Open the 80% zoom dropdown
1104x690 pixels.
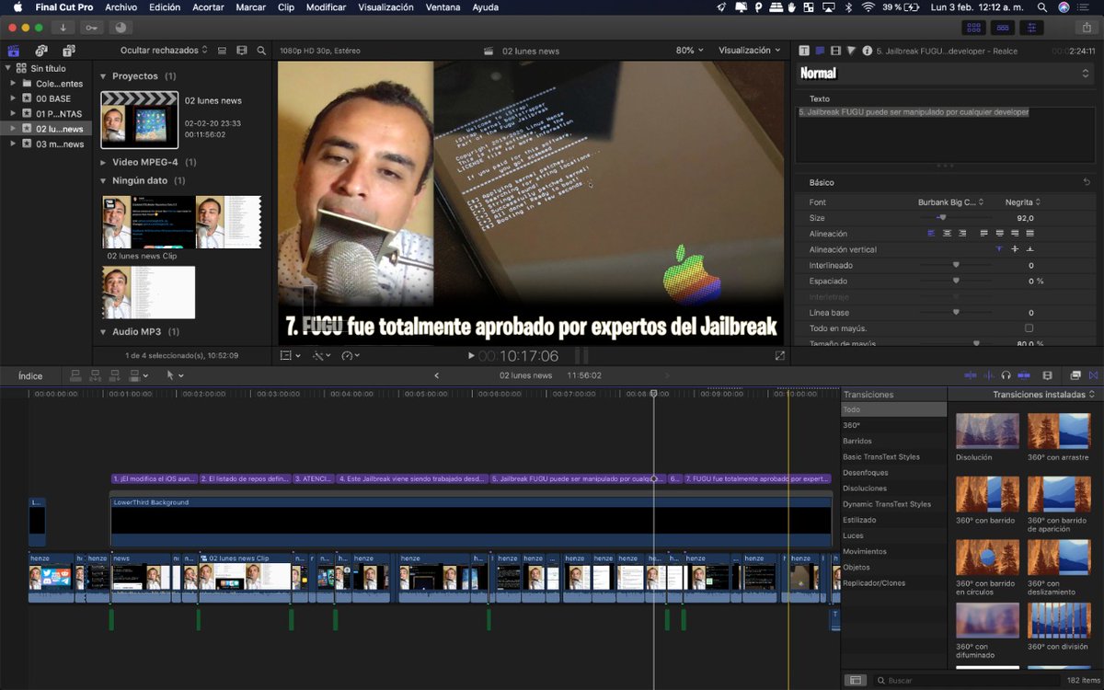690,51
